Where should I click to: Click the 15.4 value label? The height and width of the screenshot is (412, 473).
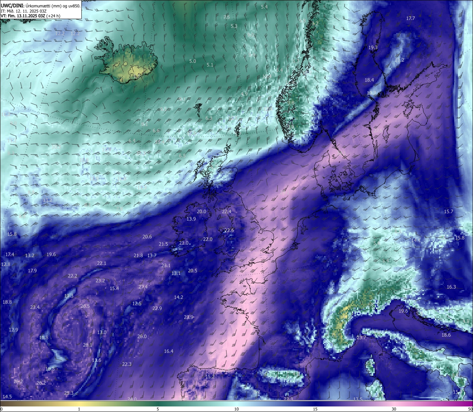coord(114,288)
